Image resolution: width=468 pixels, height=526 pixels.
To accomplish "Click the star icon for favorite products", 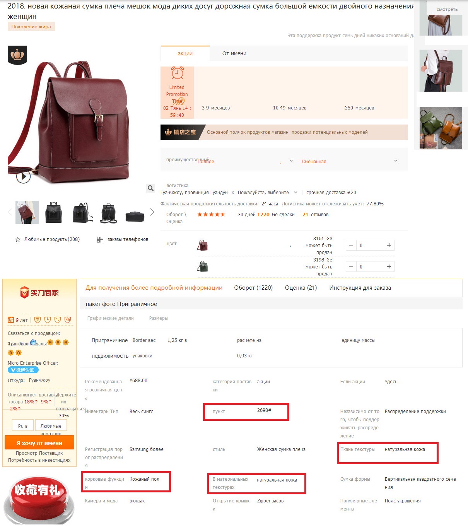I will tap(18, 240).
